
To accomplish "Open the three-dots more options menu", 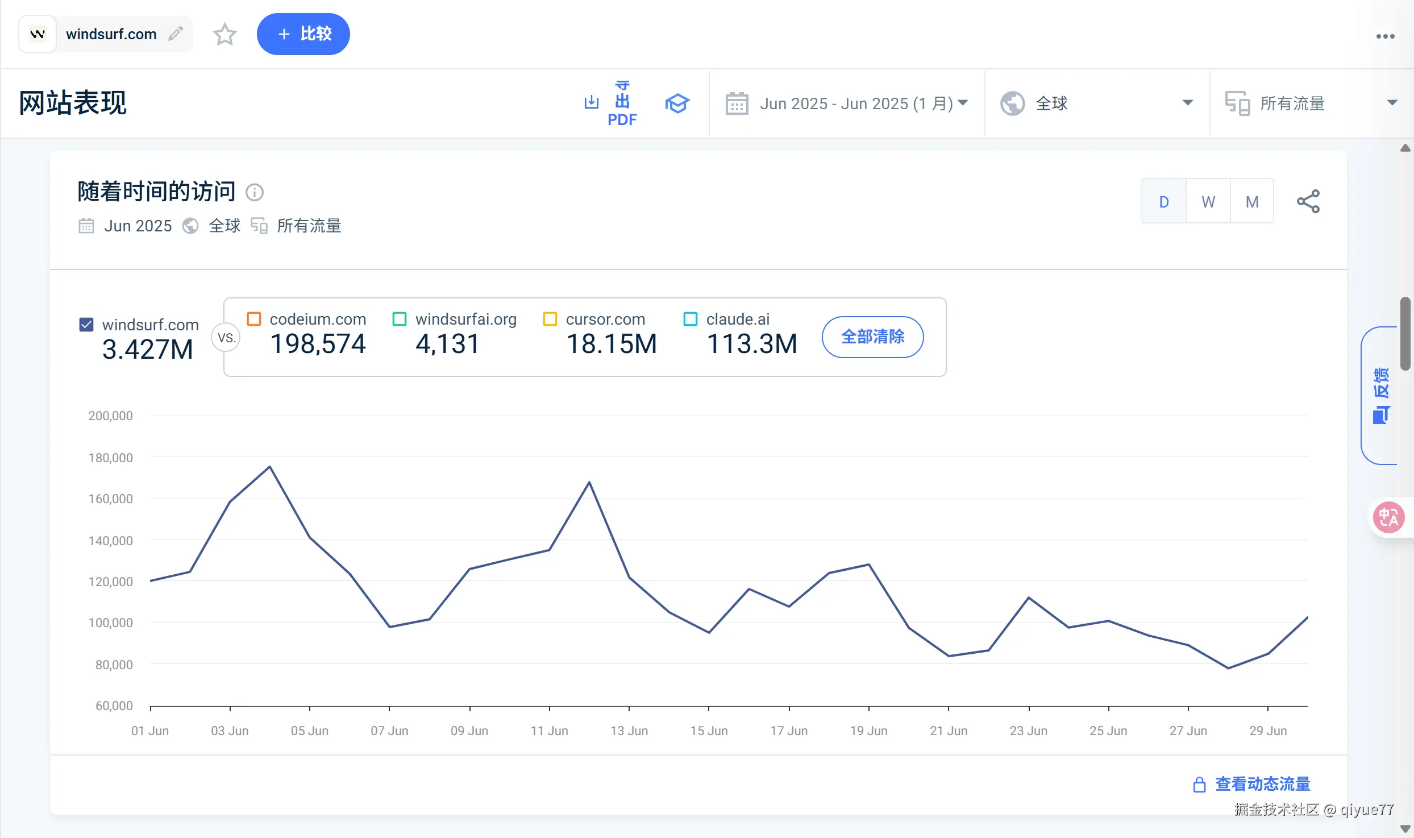I will pyautogui.click(x=1385, y=36).
